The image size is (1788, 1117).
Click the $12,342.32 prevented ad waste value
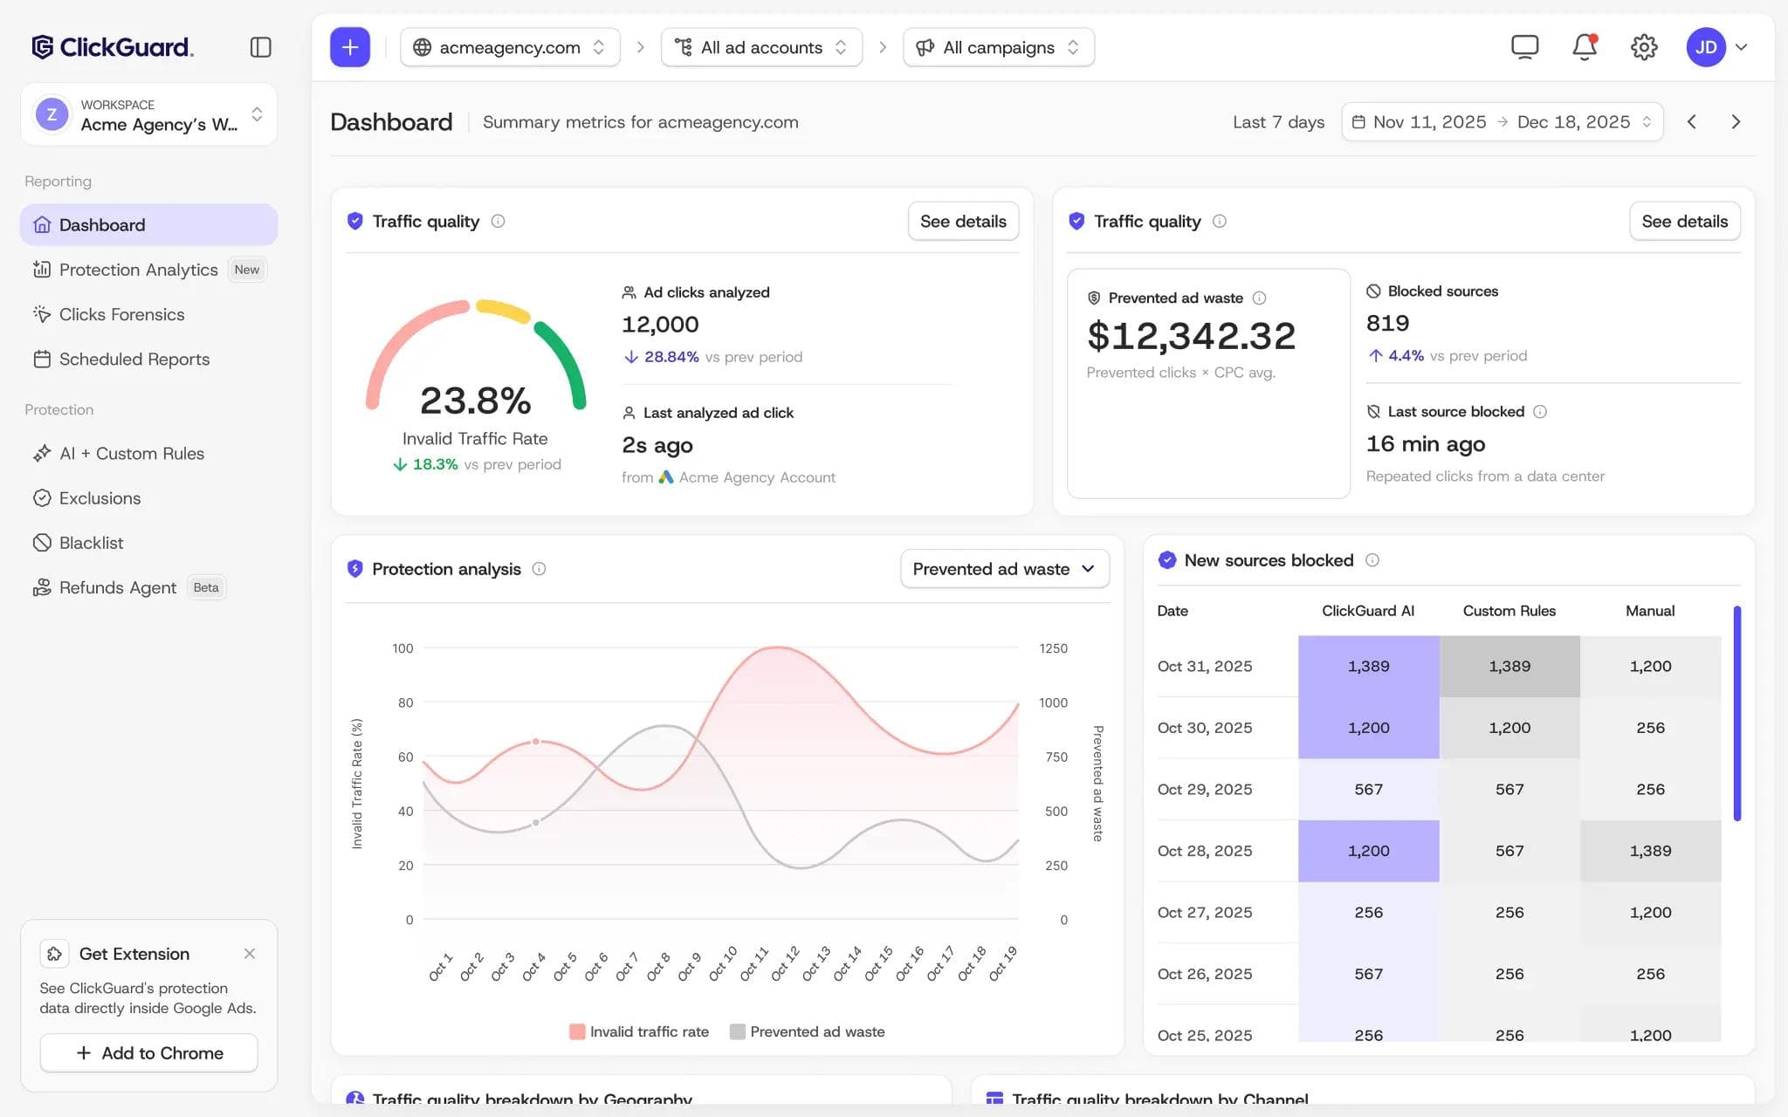(1191, 336)
